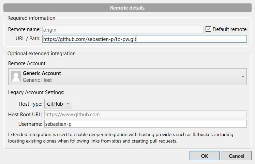Click the Host Type dropdown arrow
Viewport: 255px width, 164px height.
68,104
